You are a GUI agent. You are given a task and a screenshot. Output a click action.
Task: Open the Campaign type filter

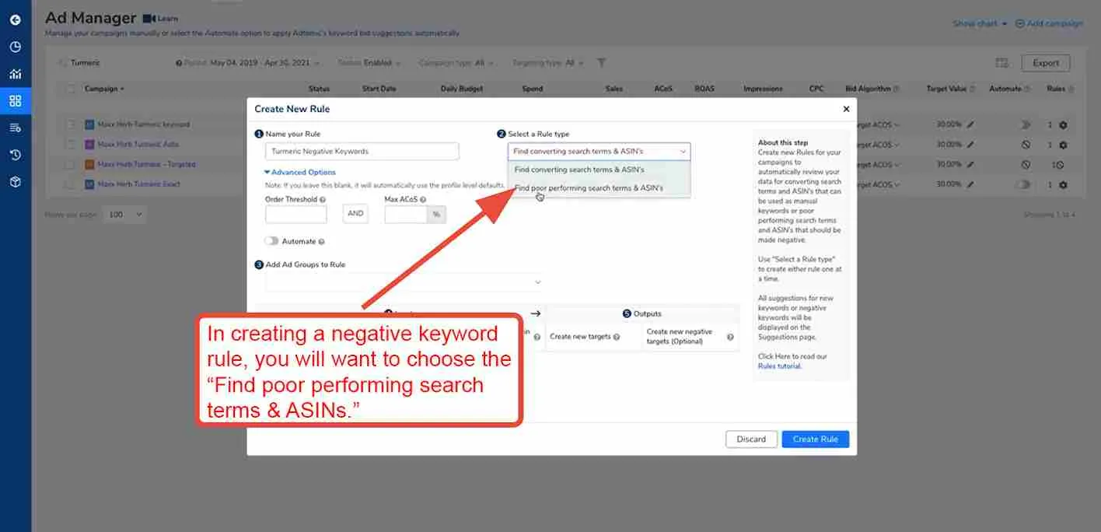pyautogui.click(x=456, y=62)
